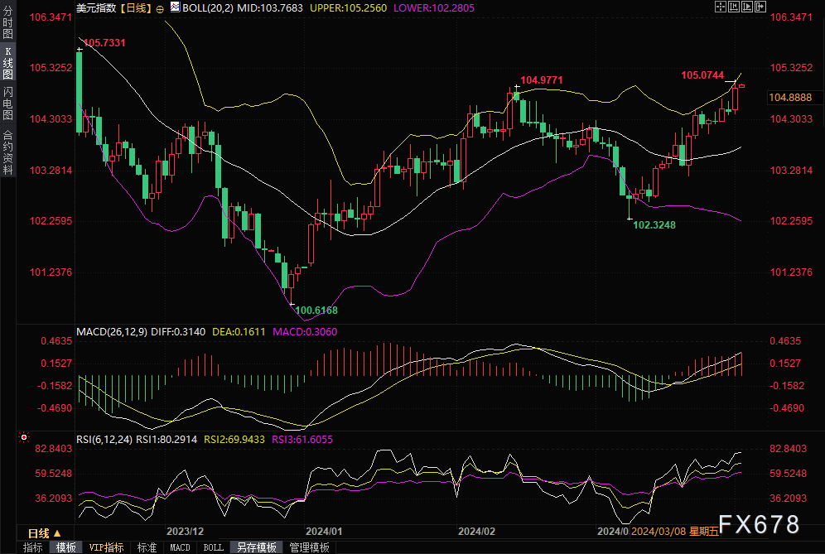Select the 指标 bottom tab
825x554 pixels.
point(32,547)
